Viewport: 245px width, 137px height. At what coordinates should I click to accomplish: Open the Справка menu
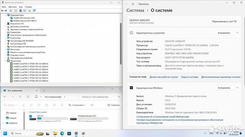pyautogui.click(x=29, y=7)
